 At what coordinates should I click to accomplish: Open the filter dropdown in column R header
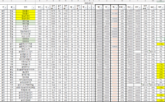click(89, 8)
